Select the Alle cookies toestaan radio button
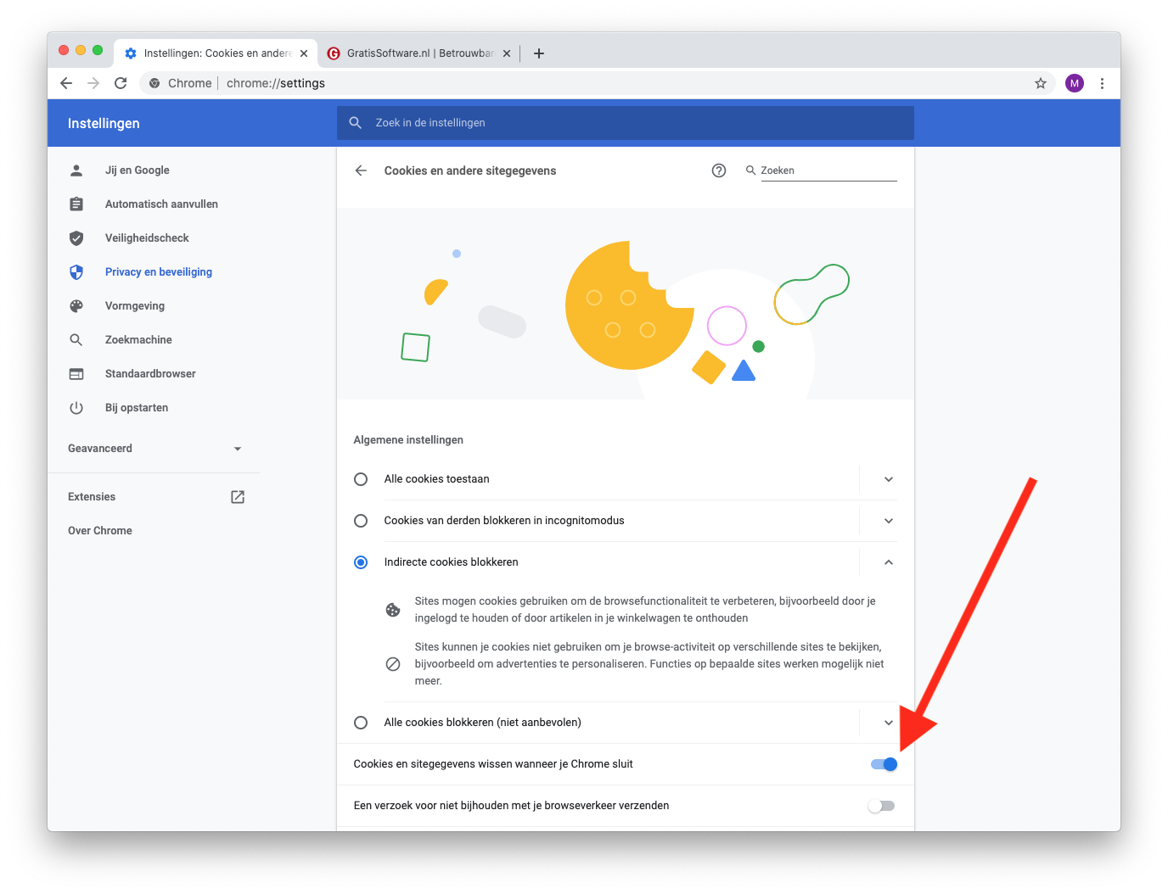The width and height of the screenshot is (1168, 894). coord(361,479)
